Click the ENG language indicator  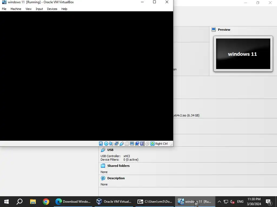(x=240, y=202)
